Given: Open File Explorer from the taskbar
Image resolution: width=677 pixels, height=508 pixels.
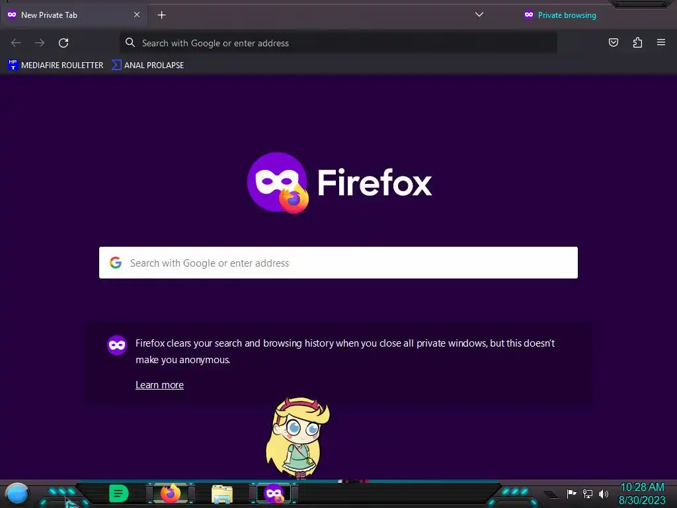Looking at the screenshot, I should (x=222, y=494).
